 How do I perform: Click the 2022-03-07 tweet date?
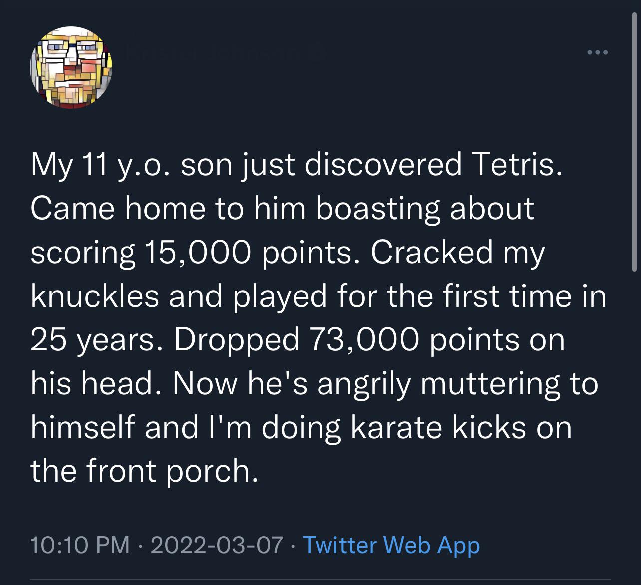tap(217, 545)
